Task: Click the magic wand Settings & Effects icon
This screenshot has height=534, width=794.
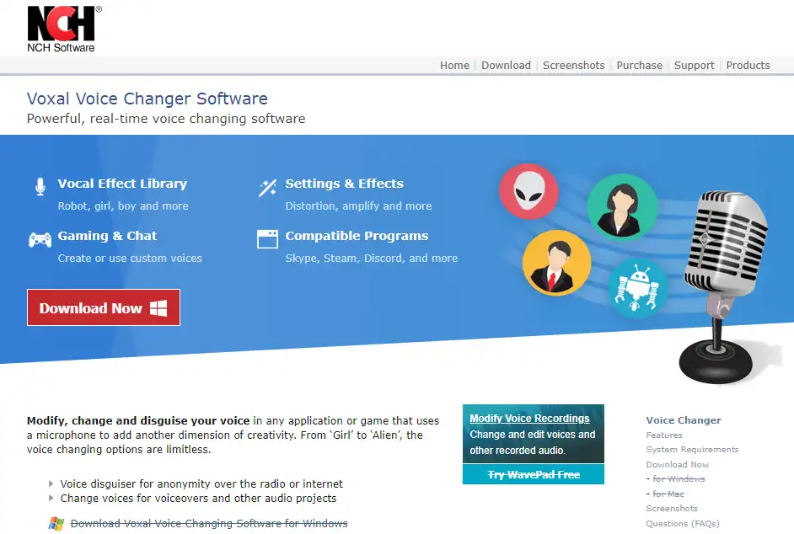Action: tap(267, 187)
